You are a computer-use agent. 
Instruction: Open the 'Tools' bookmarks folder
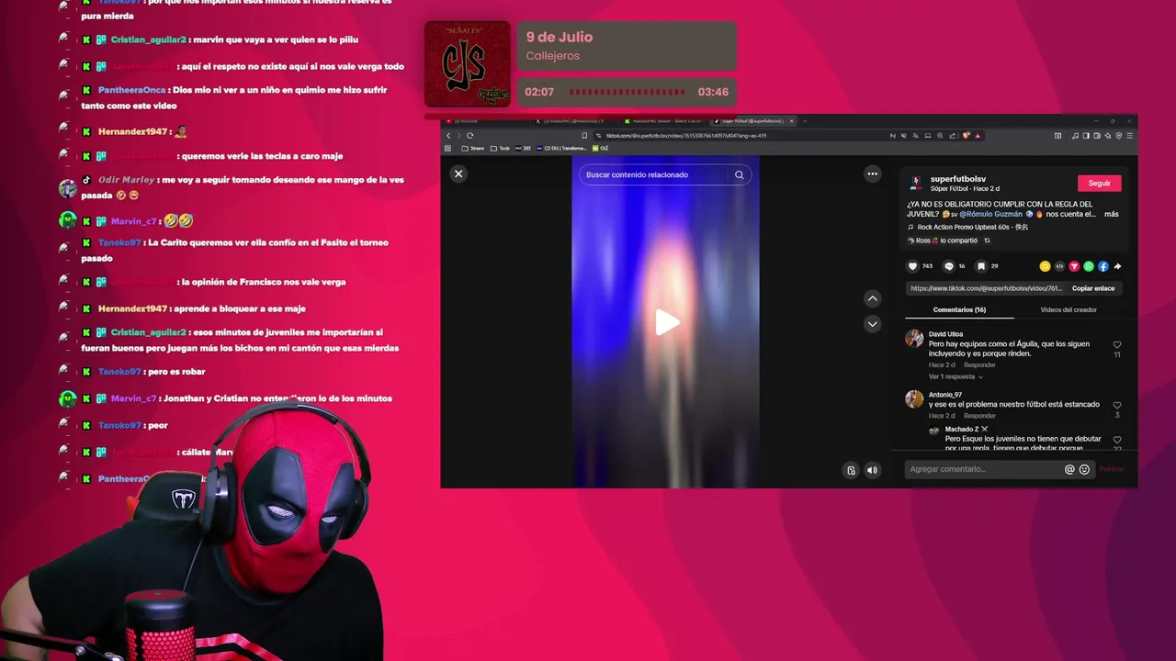tap(501, 148)
